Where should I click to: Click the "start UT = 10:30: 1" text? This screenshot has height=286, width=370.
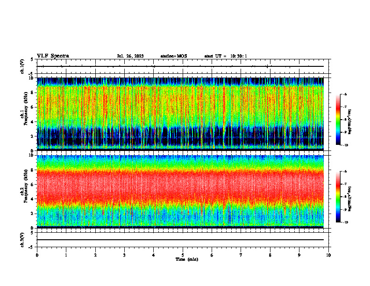click(226, 56)
